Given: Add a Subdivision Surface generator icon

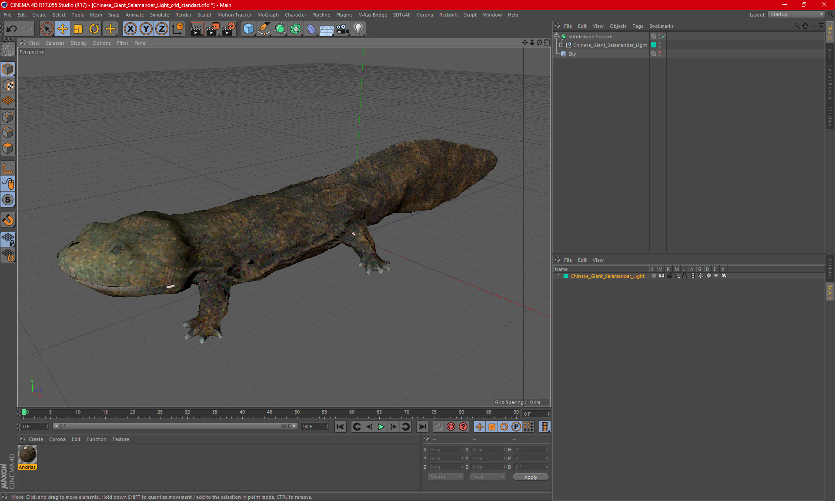Looking at the screenshot, I should pyautogui.click(x=280, y=29).
